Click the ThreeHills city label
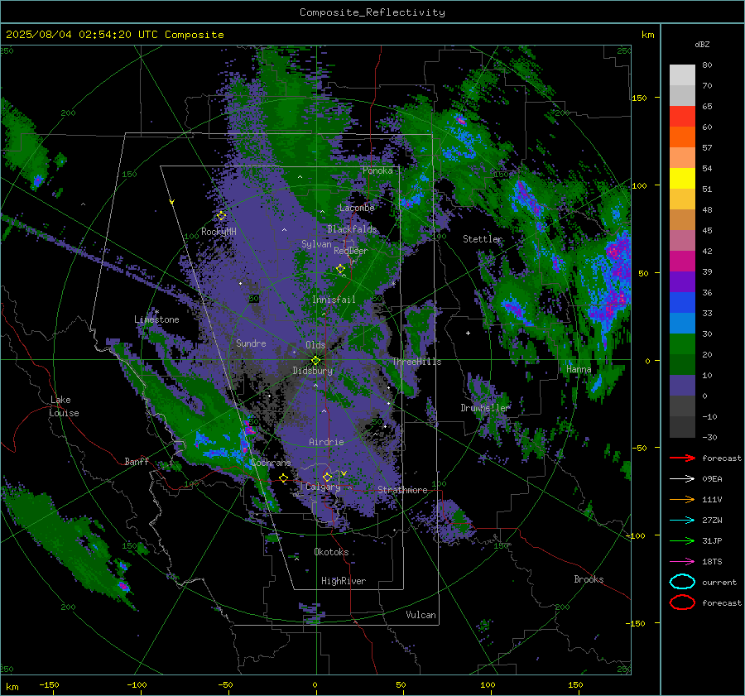Screen dimensions: 745x696 (x=416, y=362)
